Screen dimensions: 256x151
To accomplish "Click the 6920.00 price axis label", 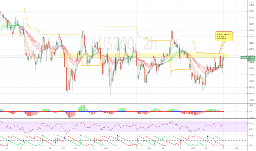I will click(251, 12).
